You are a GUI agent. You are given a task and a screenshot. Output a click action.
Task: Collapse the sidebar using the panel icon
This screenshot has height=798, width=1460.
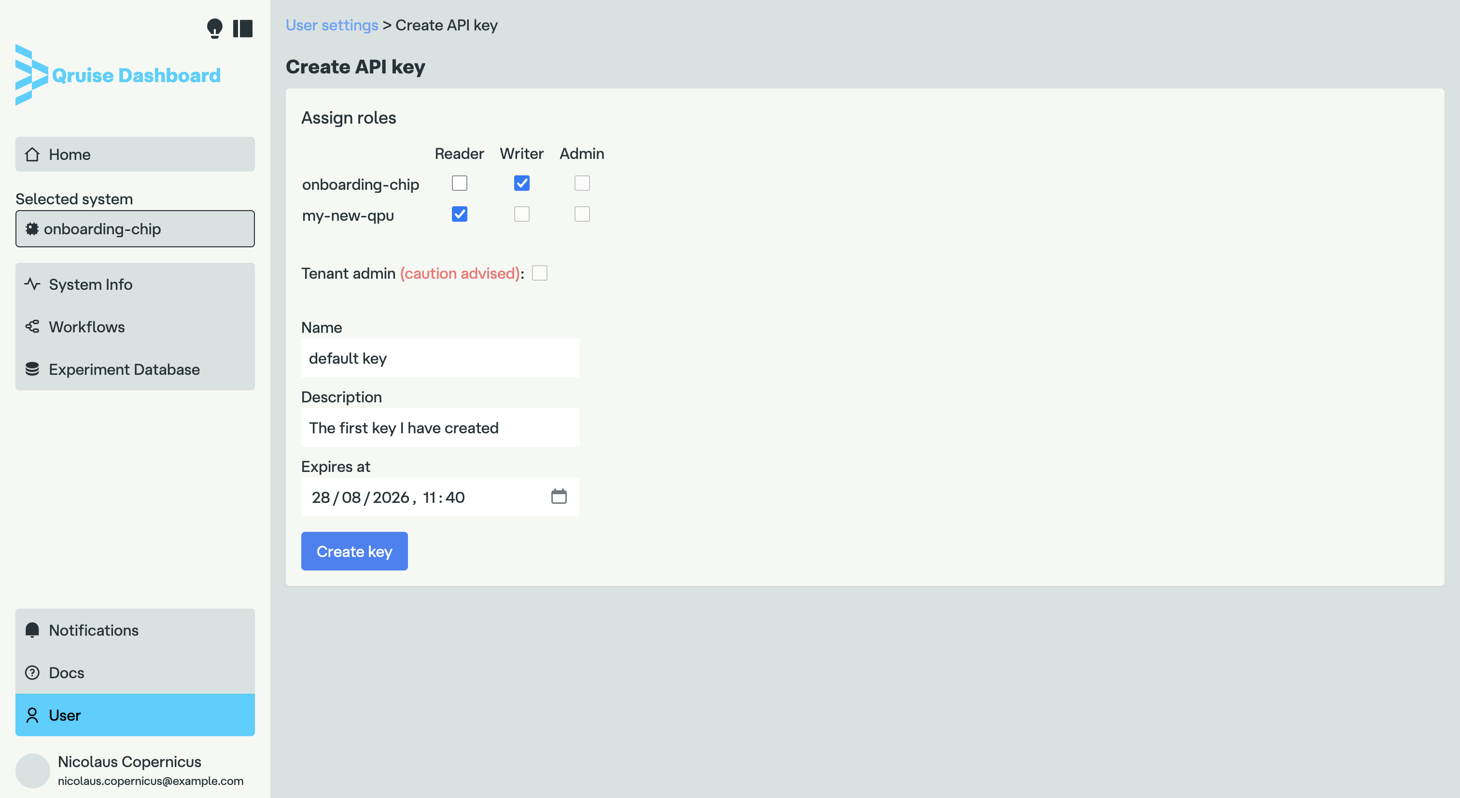pyautogui.click(x=242, y=28)
